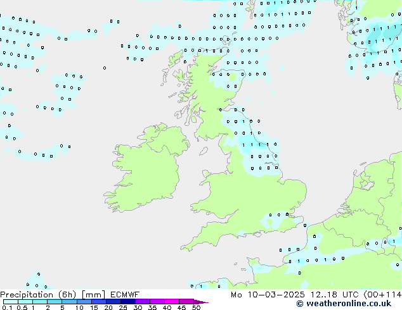This screenshot has height=310, width=402.
Task: Click the "10" legend scale label
Action: pos(79,307)
